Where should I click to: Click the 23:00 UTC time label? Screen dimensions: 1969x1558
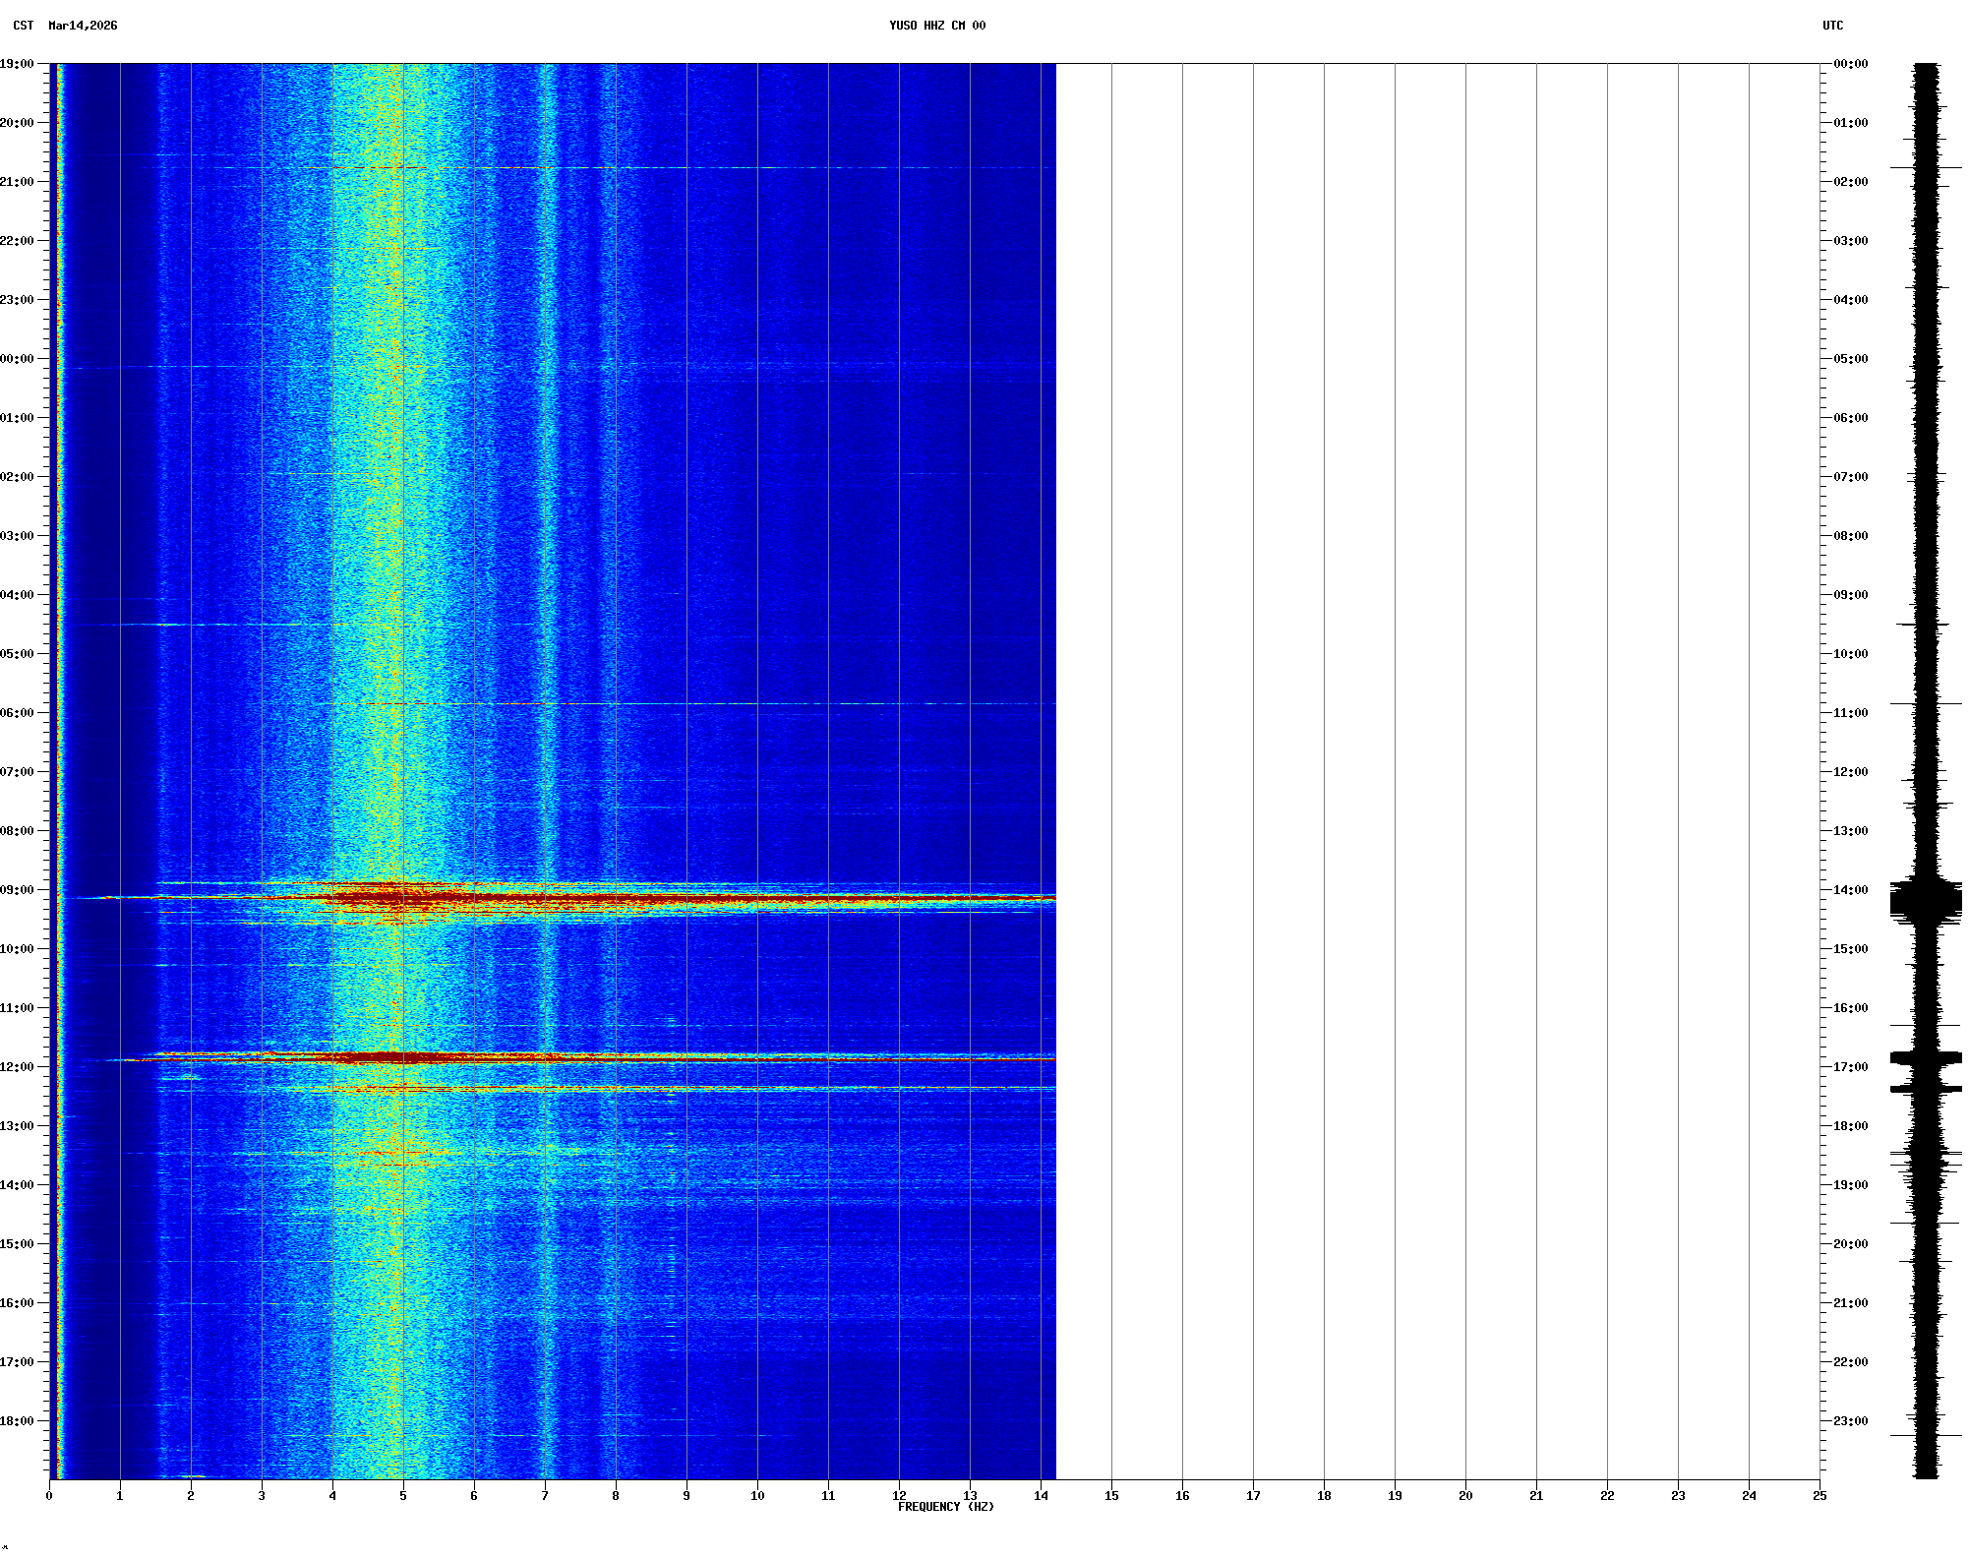[1850, 1421]
